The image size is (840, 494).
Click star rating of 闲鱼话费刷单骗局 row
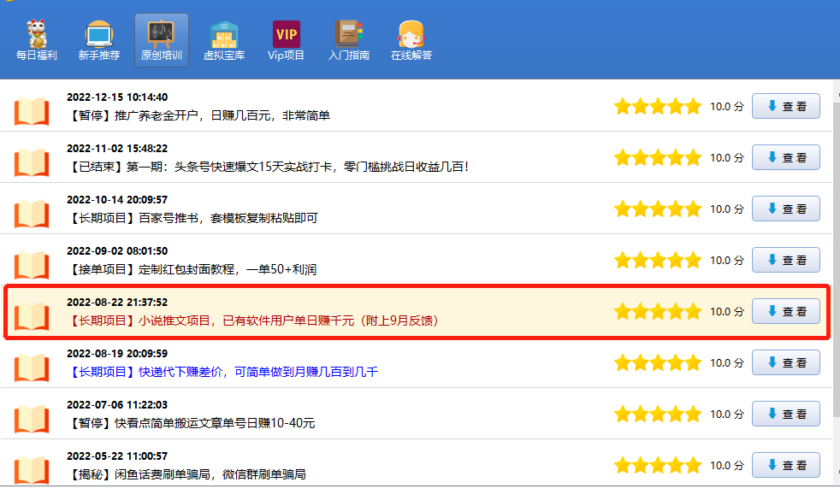click(658, 465)
